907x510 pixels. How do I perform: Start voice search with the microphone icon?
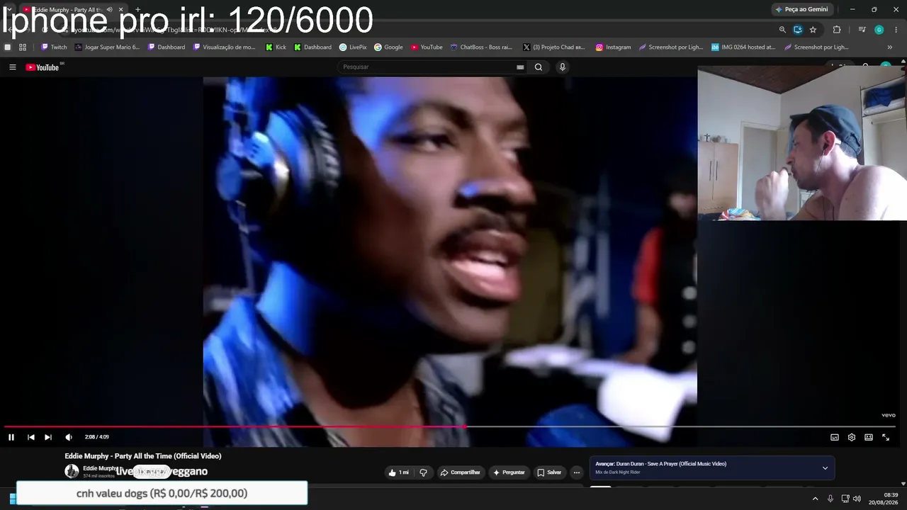pyautogui.click(x=563, y=67)
